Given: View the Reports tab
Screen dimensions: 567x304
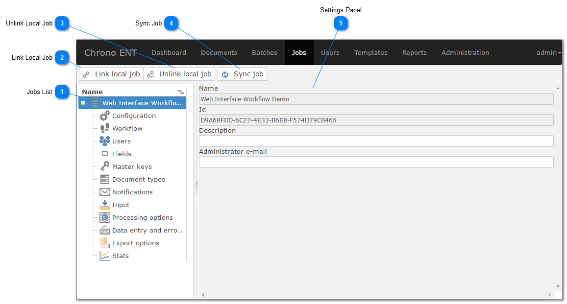Looking at the screenshot, I should (415, 53).
